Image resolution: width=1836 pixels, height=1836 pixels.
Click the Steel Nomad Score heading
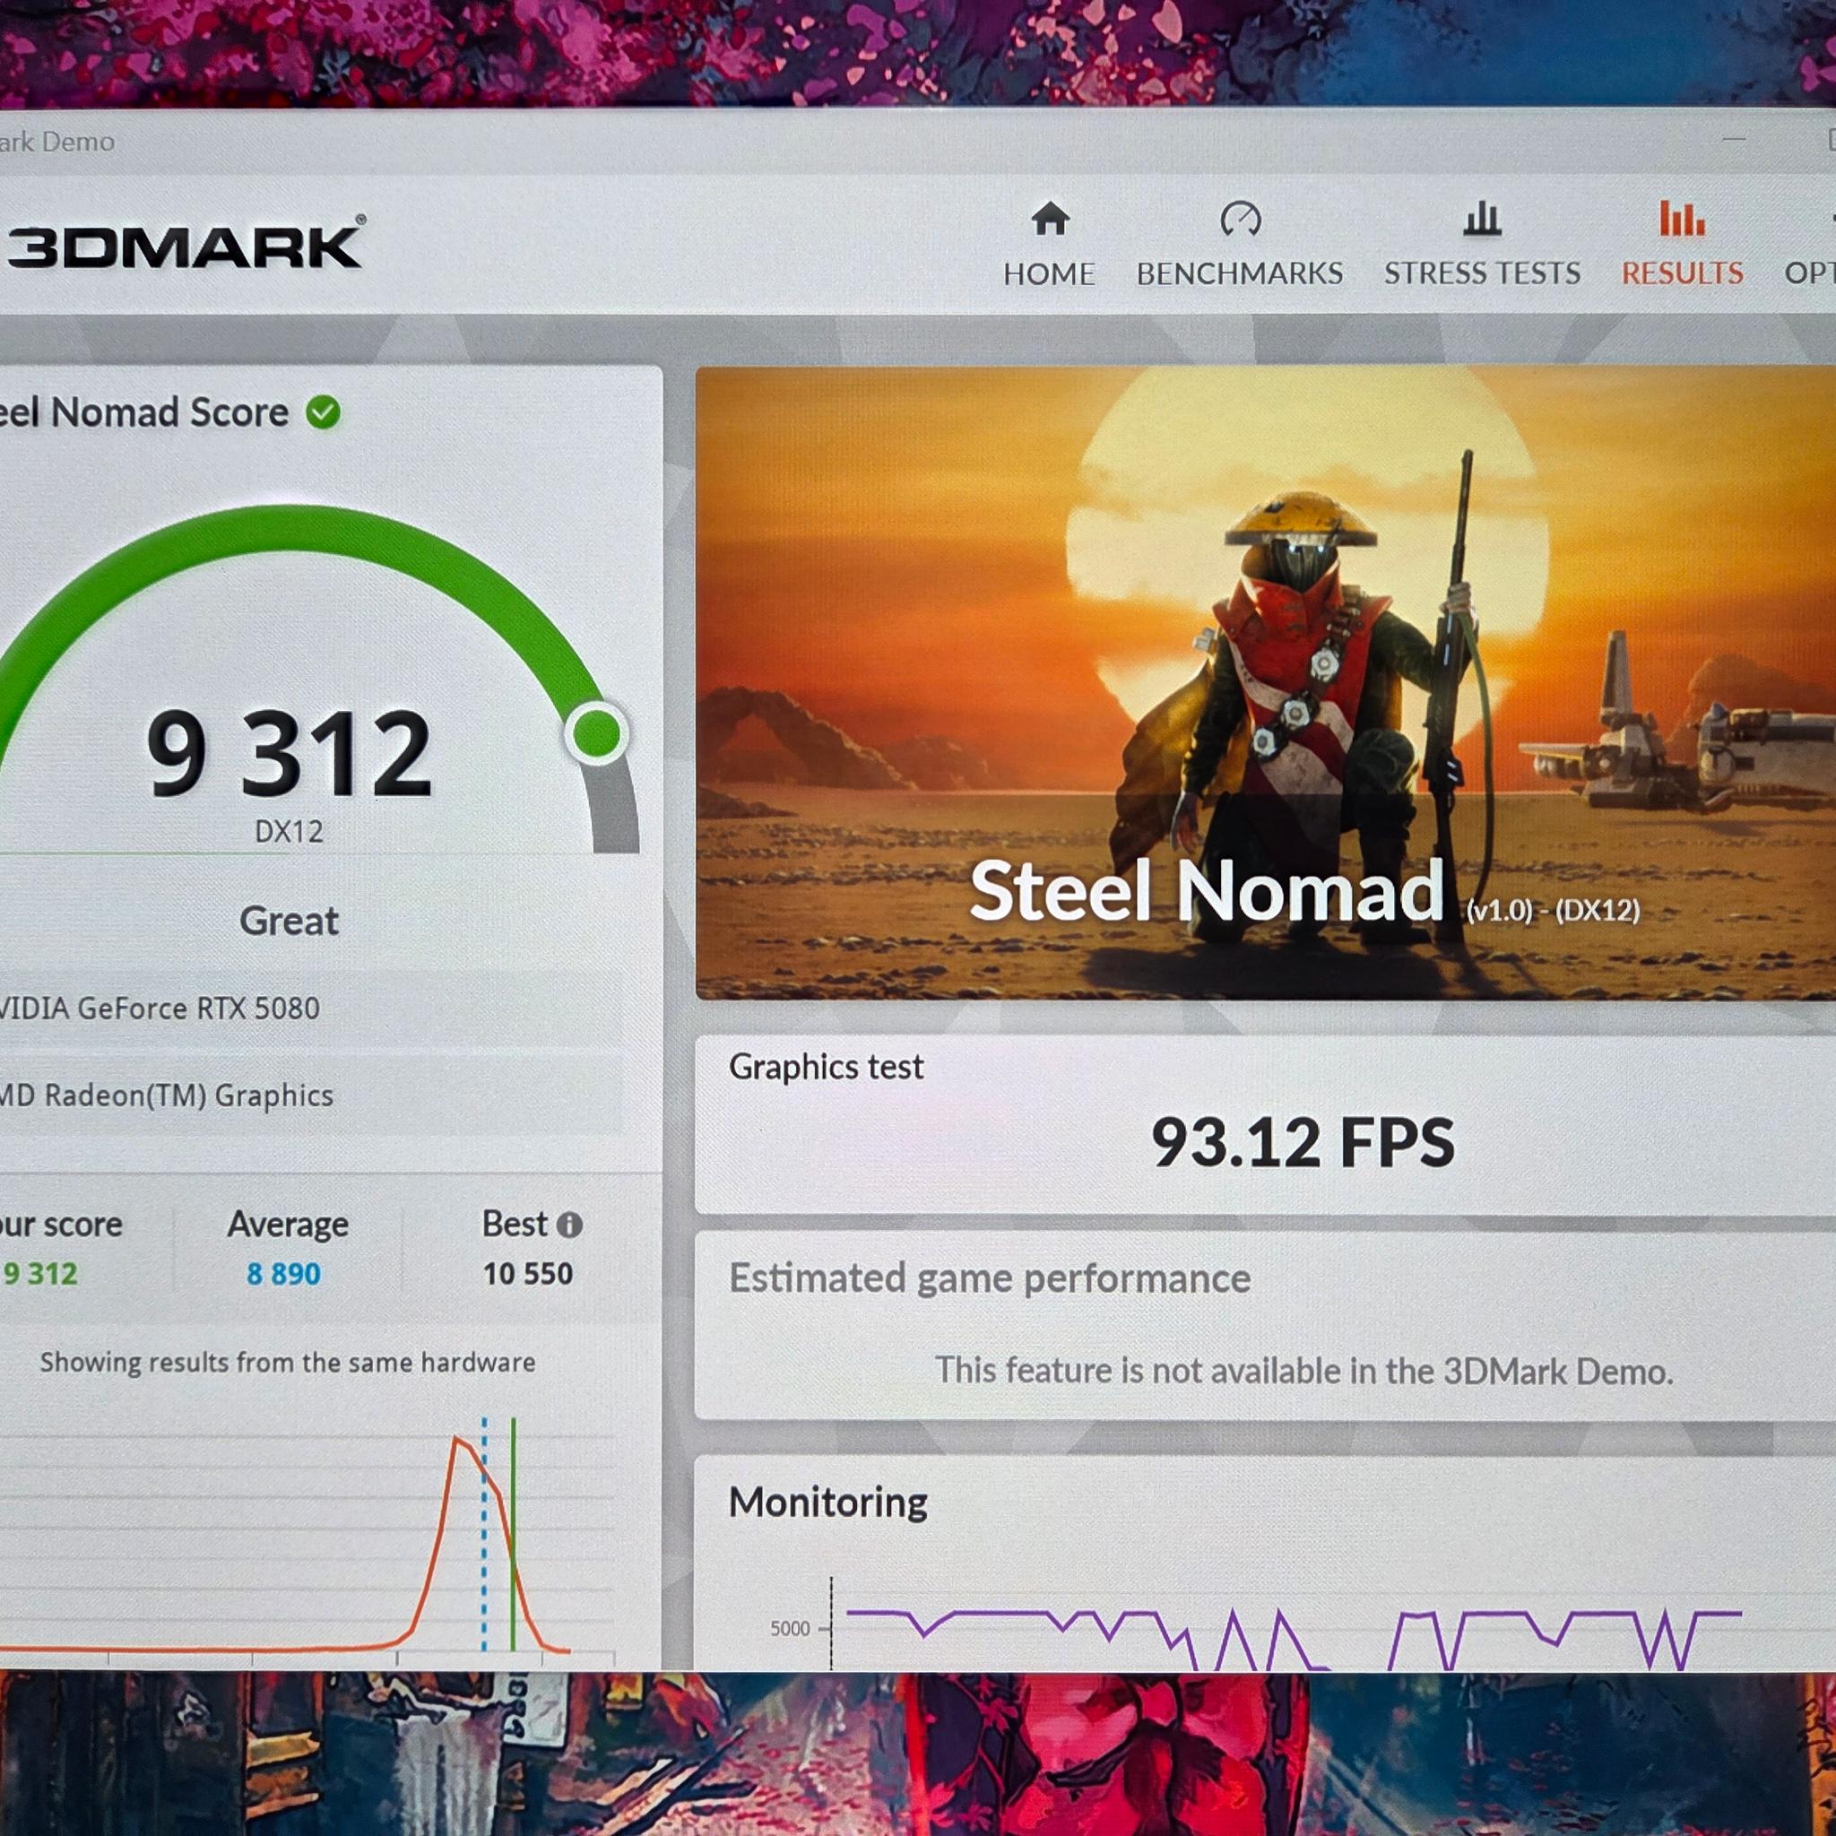coord(143,412)
